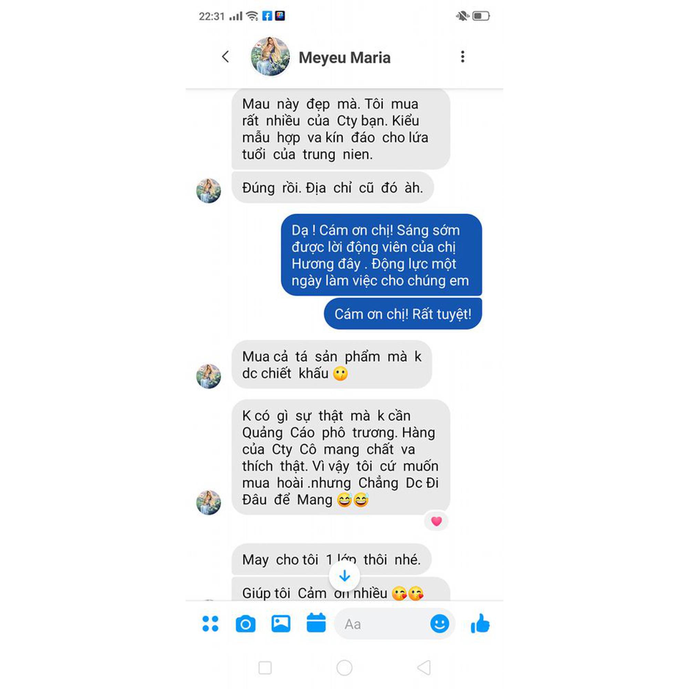This screenshot has height=689, width=689.
Task: Tap the Android recent apps square button
Action: pyautogui.click(x=265, y=668)
